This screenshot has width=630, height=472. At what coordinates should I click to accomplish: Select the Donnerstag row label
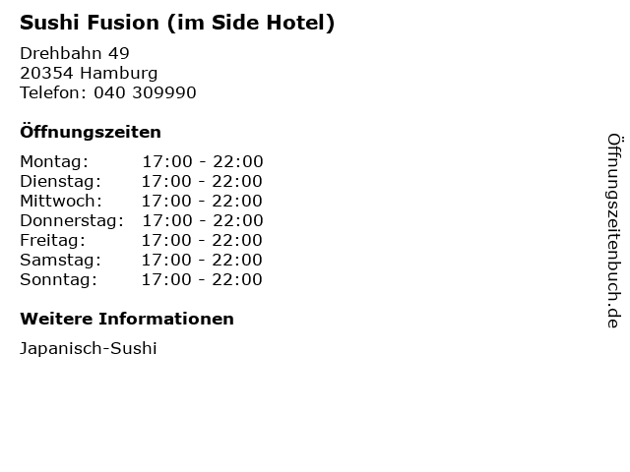click(x=72, y=220)
